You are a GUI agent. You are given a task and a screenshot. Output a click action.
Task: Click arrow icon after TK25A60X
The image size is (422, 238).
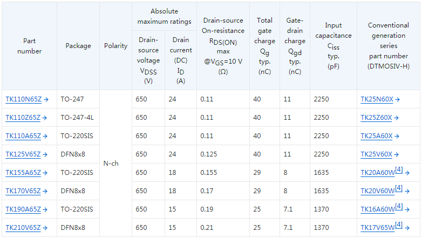click(397, 137)
